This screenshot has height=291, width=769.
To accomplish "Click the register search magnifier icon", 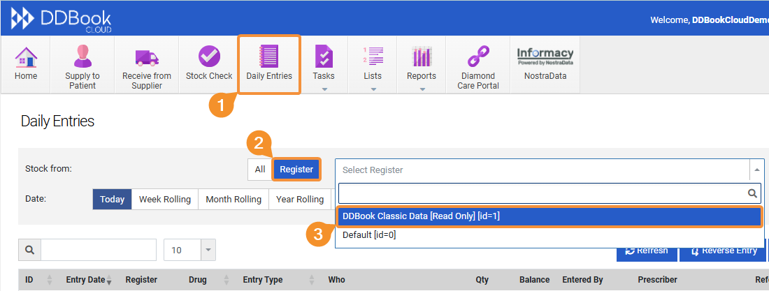I will point(752,193).
